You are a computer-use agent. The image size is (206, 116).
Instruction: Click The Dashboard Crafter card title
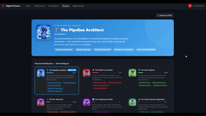point(104,99)
